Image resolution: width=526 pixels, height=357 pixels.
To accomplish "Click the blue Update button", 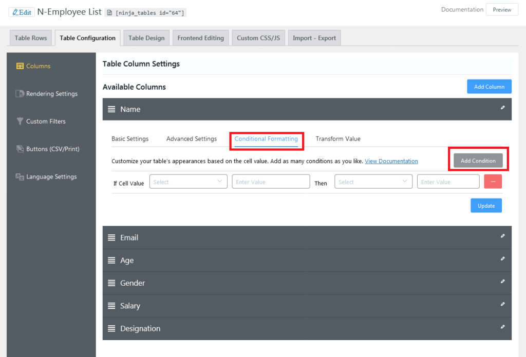I will (x=486, y=206).
